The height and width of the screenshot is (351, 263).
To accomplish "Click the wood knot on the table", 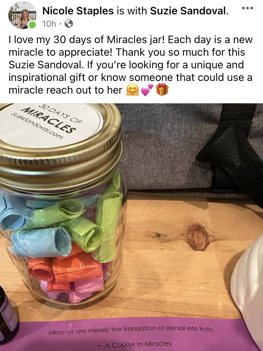I will 198,237.
